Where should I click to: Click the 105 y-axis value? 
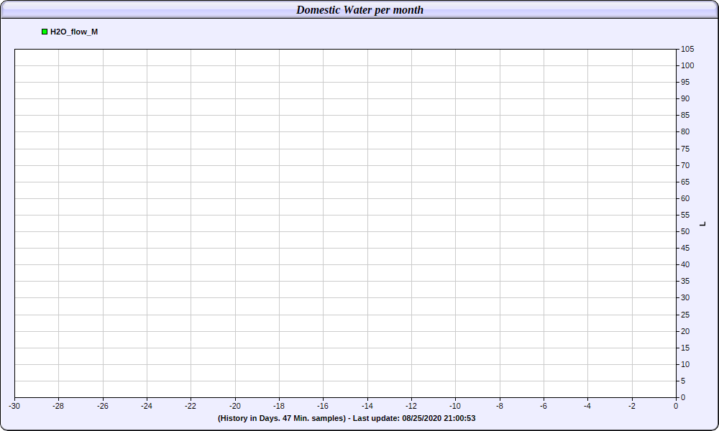coord(687,49)
